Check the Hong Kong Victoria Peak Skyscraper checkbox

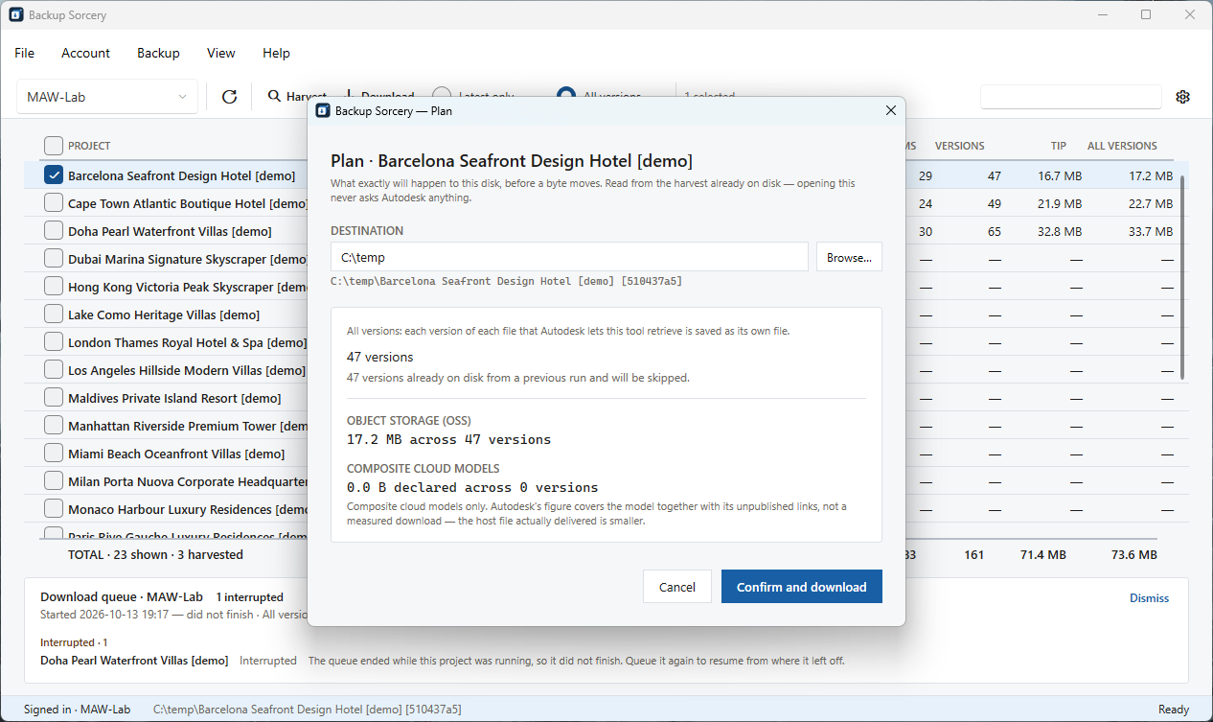coord(54,287)
